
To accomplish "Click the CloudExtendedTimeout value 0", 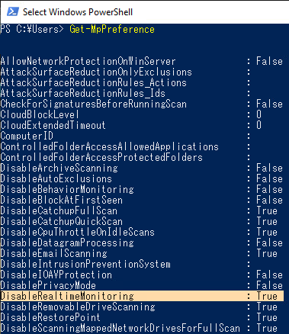I will point(258,125).
